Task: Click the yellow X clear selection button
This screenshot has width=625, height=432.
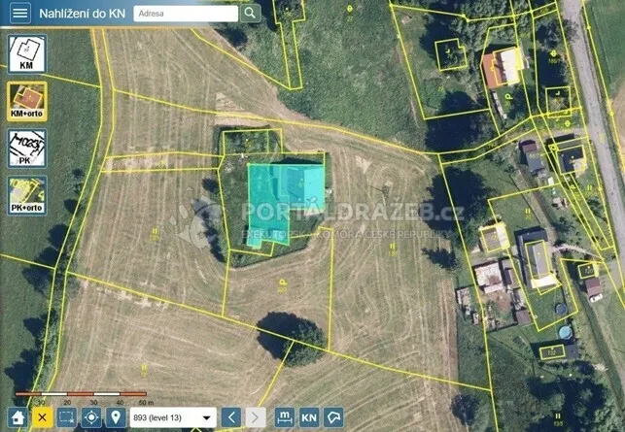Action: coord(43,417)
